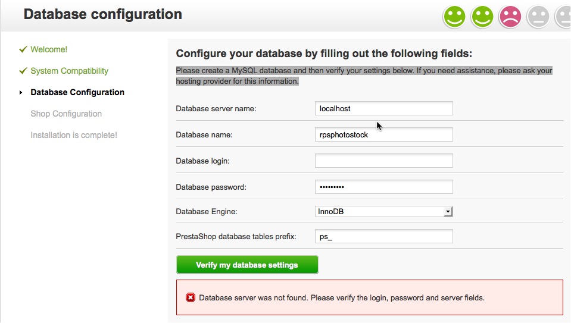Screen dimensions: 571x323
Task: Open the System Compatibility step
Action: pyautogui.click(x=69, y=71)
